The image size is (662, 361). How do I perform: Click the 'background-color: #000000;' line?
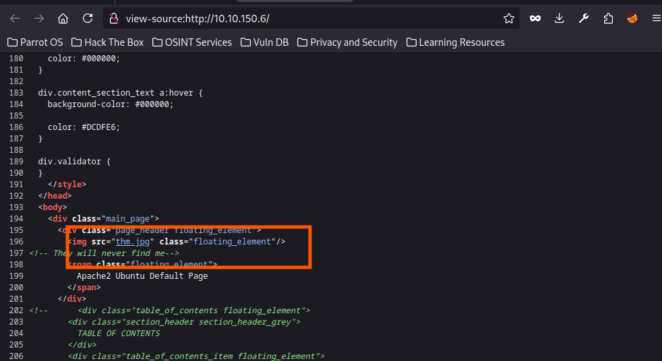point(111,104)
